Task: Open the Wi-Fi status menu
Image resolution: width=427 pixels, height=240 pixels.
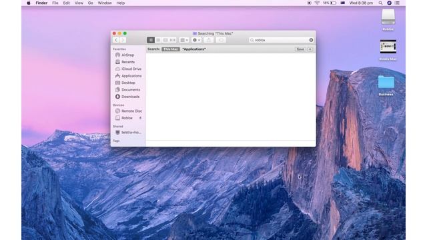Action: 317,3
